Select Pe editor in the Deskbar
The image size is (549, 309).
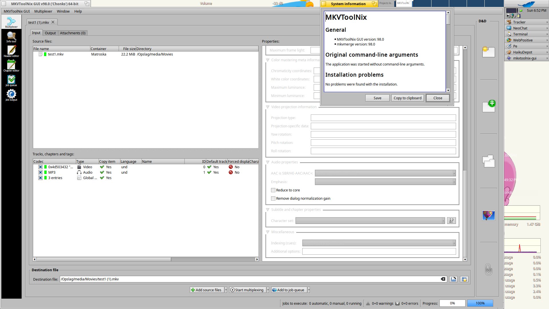526,46
